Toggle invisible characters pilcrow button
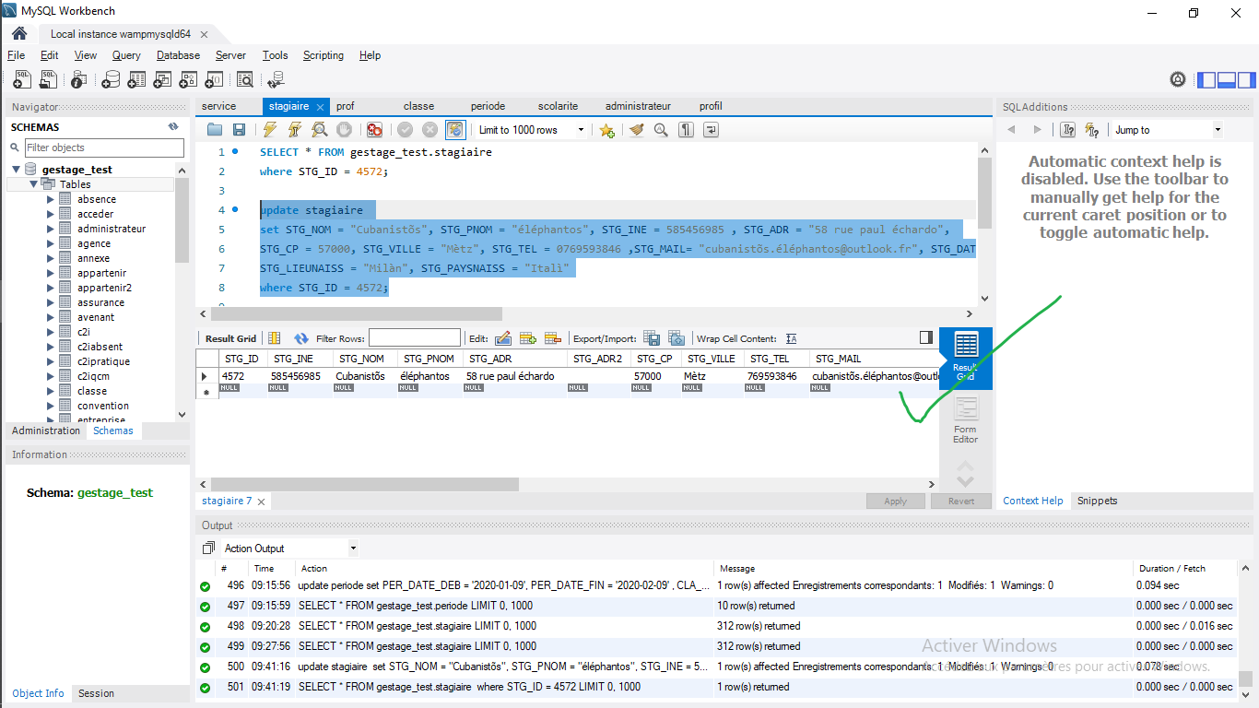Image resolution: width=1259 pixels, height=708 pixels. 686,130
